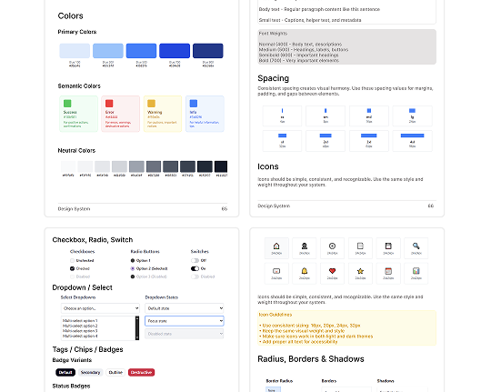Click the calendar icon tile
This screenshot has width=491, height=392.
pos(388,274)
